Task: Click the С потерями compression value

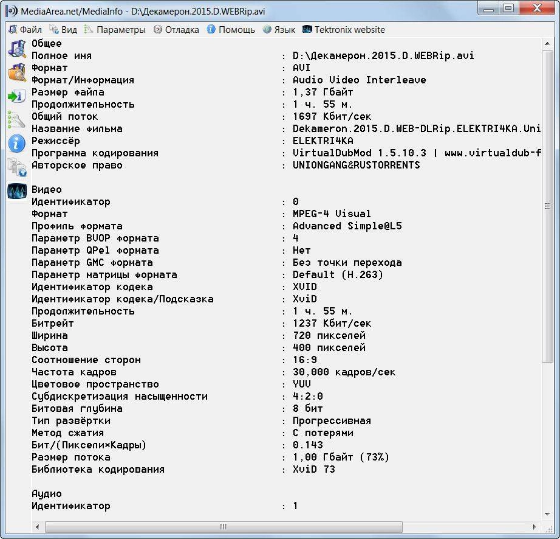Action: point(323,433)
